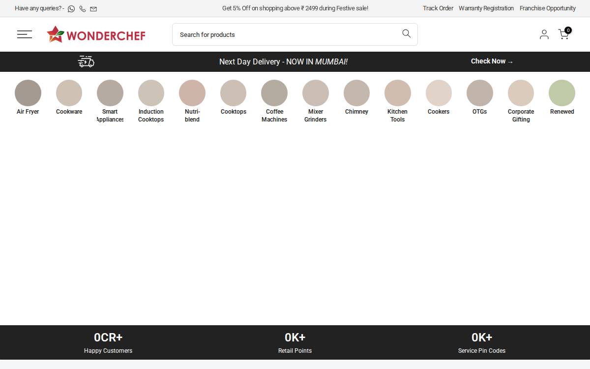
Task: Click the search magnifier icon
Action: [x=406, y=33]
